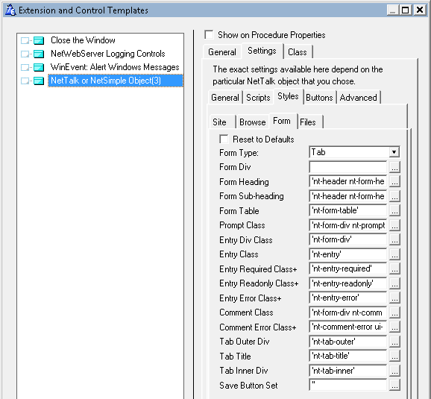Click the Tab Outer Div text field
Image resolution: width=431 pixels, height=399 pixels.
pos(347,342)
